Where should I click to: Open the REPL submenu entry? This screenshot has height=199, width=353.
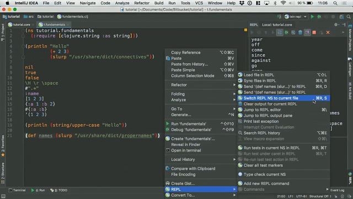pos(201,189)
